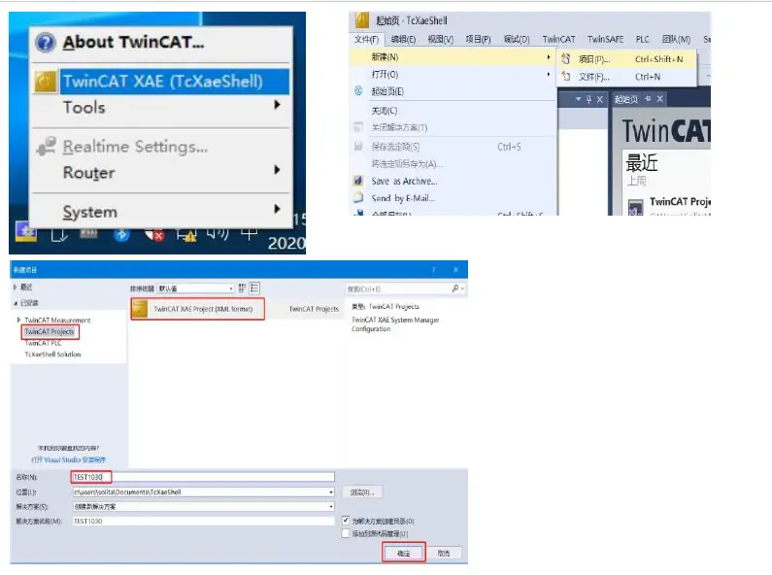Image resolution: width=772 pixels, height=575 pixels.
Task: Click the TwinCAT XAE gear icon in tray menu
Action: 46,82
